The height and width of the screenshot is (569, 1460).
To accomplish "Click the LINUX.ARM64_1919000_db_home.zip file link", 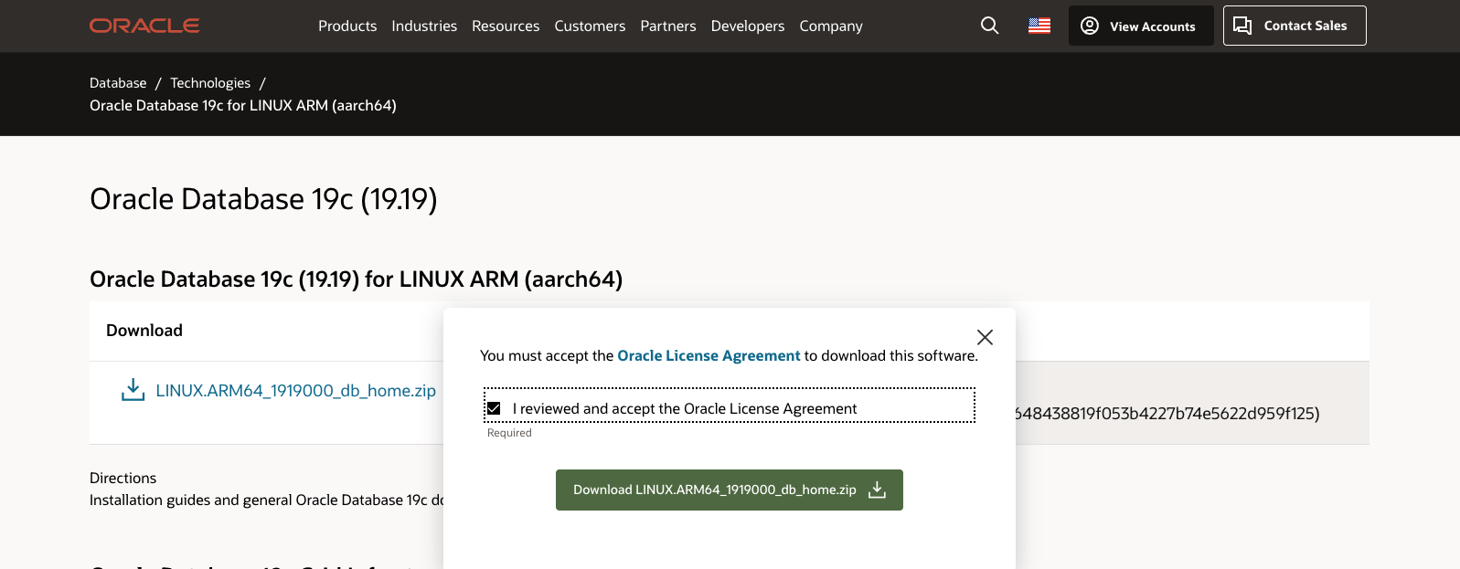I will [x=295, y=390].
